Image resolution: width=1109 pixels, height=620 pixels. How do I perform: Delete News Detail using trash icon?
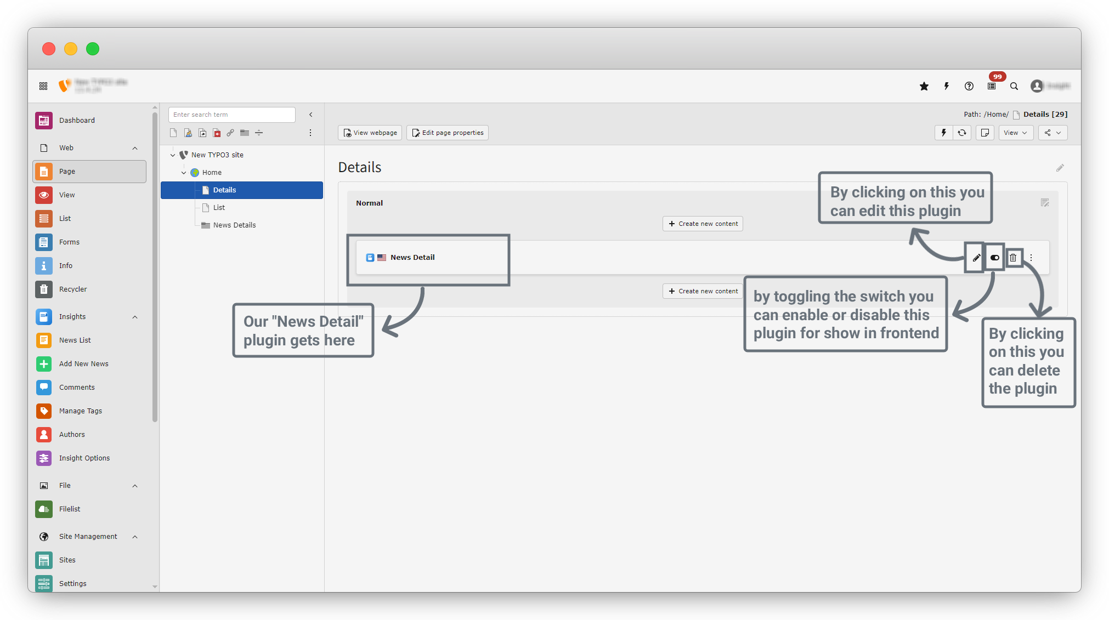click(1013, 258)
